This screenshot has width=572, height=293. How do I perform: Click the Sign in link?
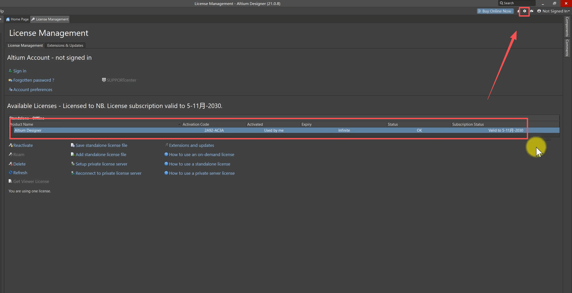point(20,71)
